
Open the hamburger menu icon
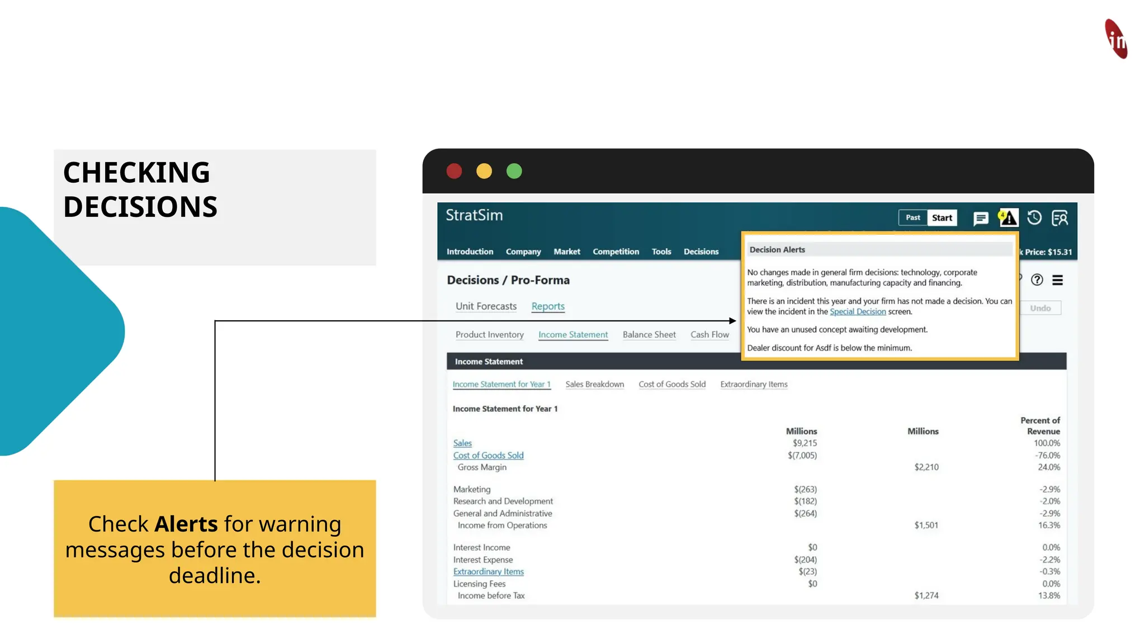click(1057, 280)
